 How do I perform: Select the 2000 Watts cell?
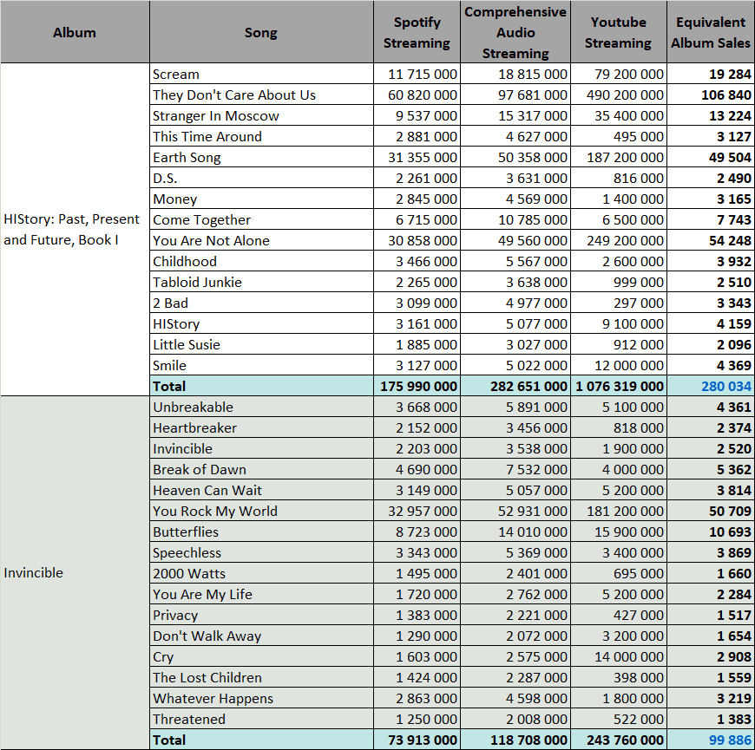click(x=261, y=573)
